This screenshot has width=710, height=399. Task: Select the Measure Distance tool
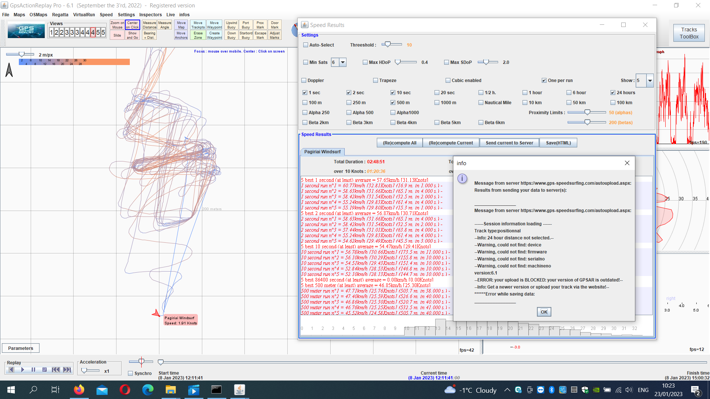click(x=149, y=24)
